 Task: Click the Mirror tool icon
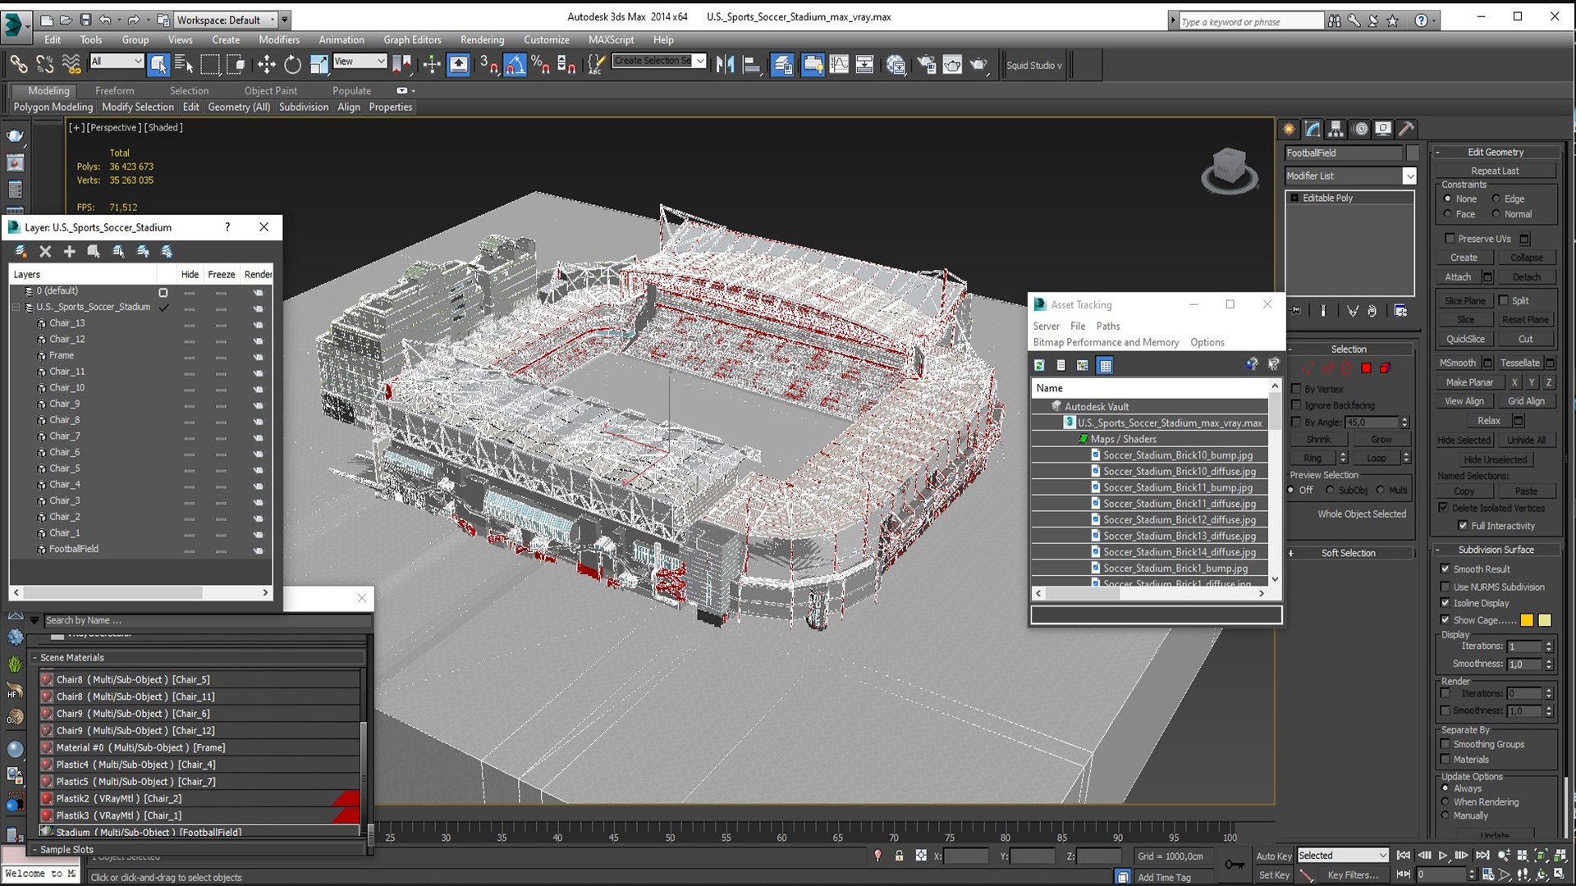[724, 64]
